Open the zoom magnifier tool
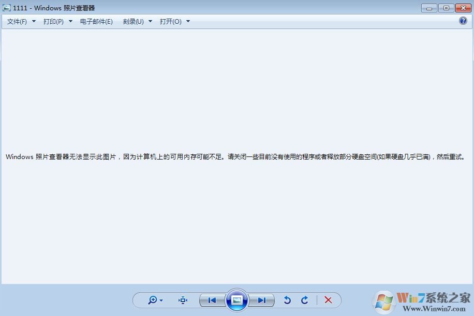Image resolution: width=474 pixels, height=316 pixels. 152,300
